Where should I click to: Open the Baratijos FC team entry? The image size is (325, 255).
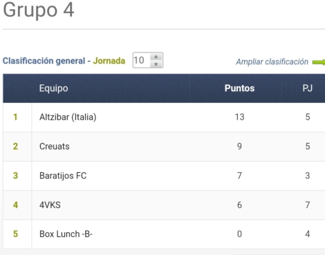click(x=63, y=176)
